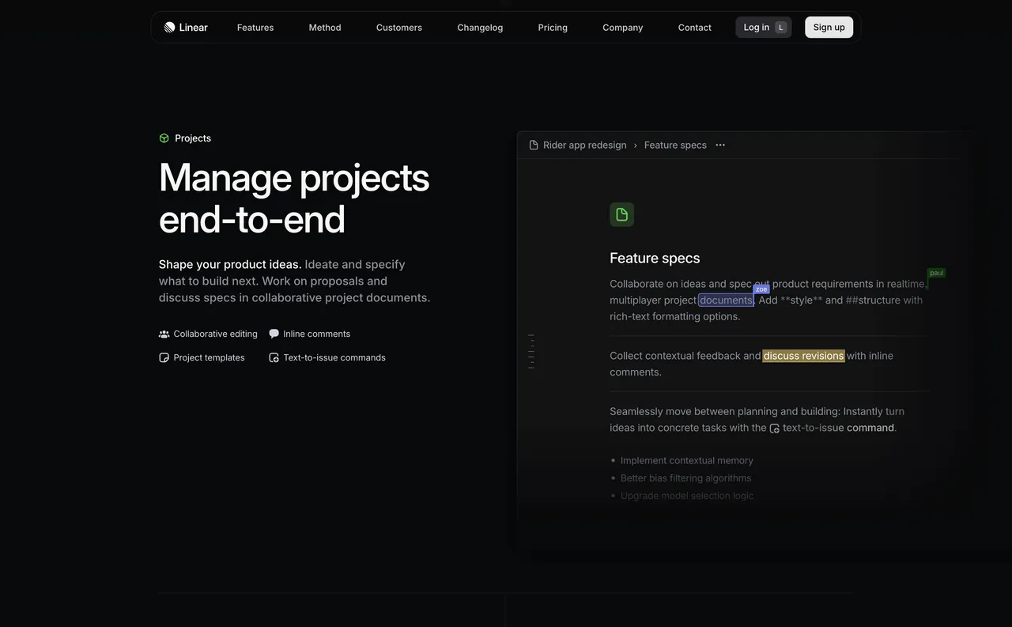
Task: Open the Contact link
Action: coord(694,26)
